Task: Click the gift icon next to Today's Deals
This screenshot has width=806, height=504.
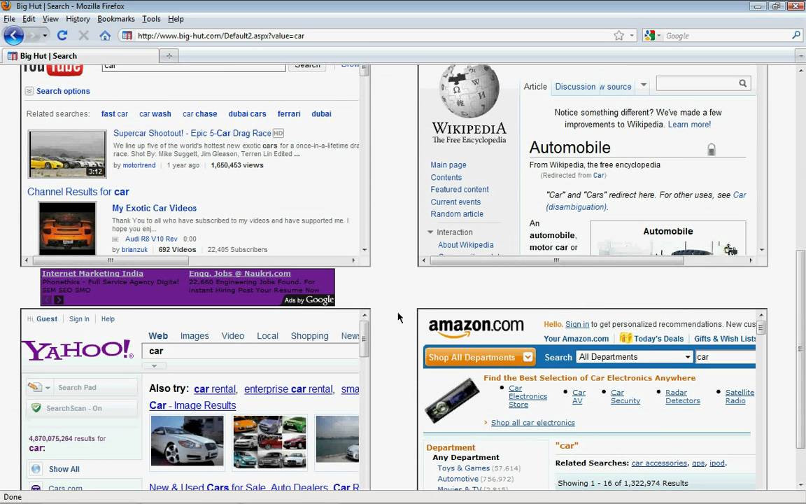Action: pos(625,338)
